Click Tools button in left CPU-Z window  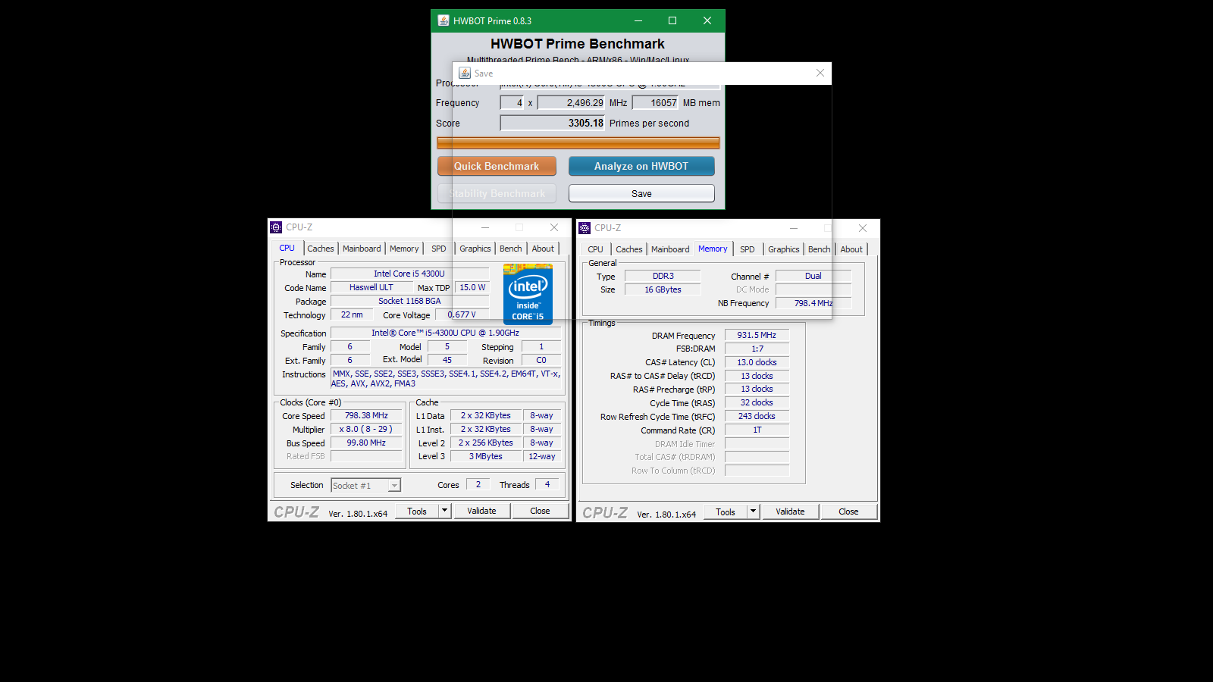point(417,511)
